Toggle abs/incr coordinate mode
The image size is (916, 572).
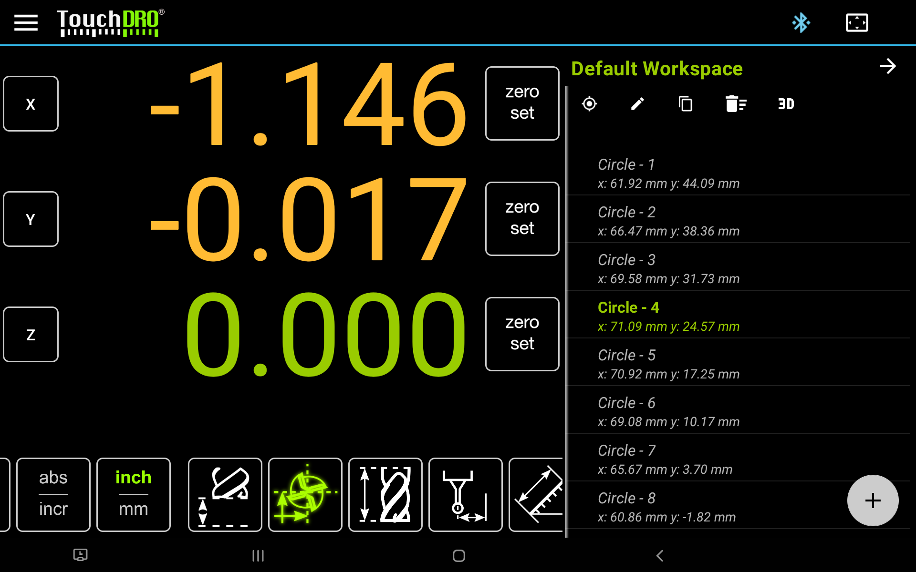[x=53, y=494]
